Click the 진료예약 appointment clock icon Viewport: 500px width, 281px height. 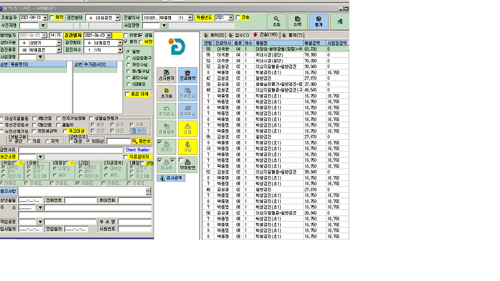click(187, 75)
